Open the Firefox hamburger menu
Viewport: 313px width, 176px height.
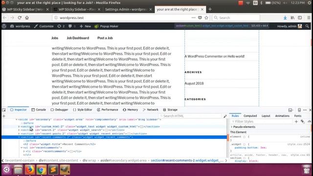pyautogui.click(x=309, y=18)
